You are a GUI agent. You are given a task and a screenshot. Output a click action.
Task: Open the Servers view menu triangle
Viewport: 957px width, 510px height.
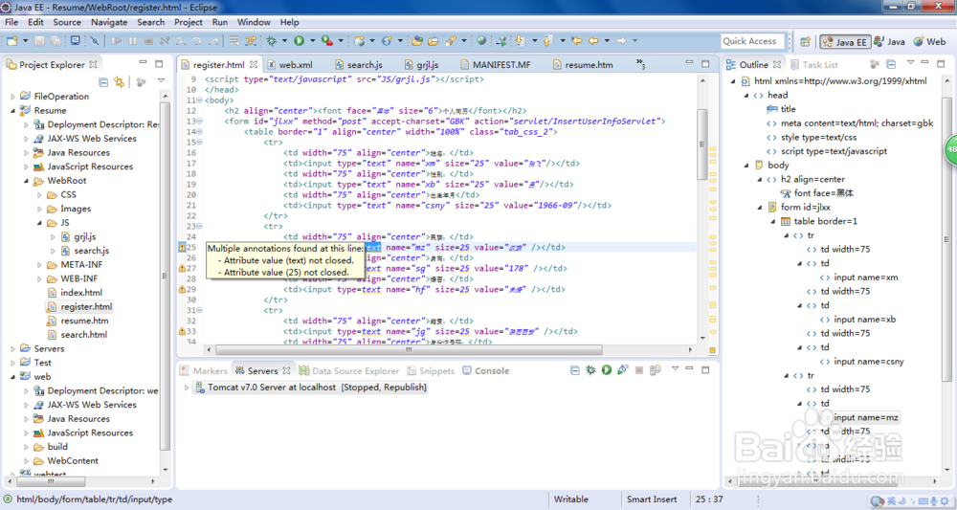675,368
